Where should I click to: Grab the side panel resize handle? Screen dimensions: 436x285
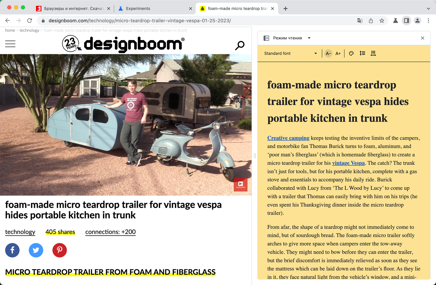[255, 156]
